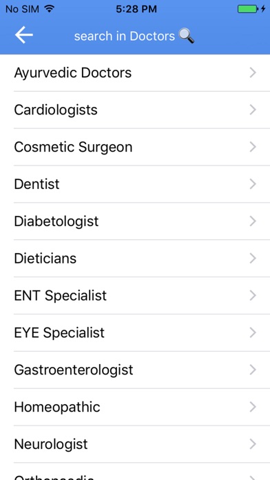Open Cosmetic Surgeon listing
Screen dimensions: 270x480
click(x=135, y=147)
